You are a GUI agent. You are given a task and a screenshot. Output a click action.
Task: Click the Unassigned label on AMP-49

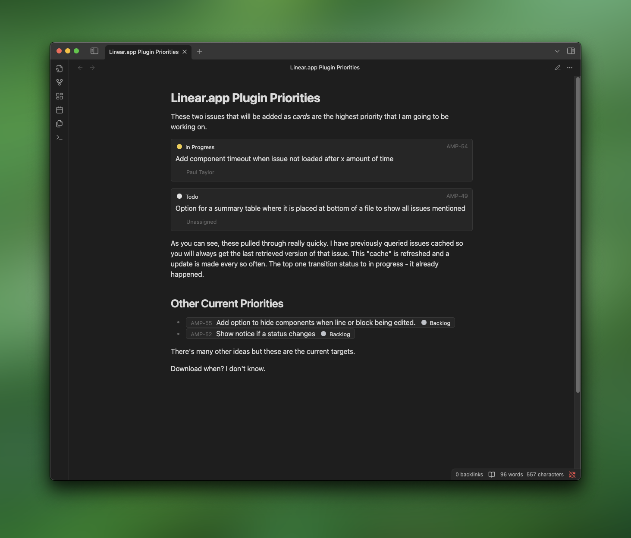(201, 222)
